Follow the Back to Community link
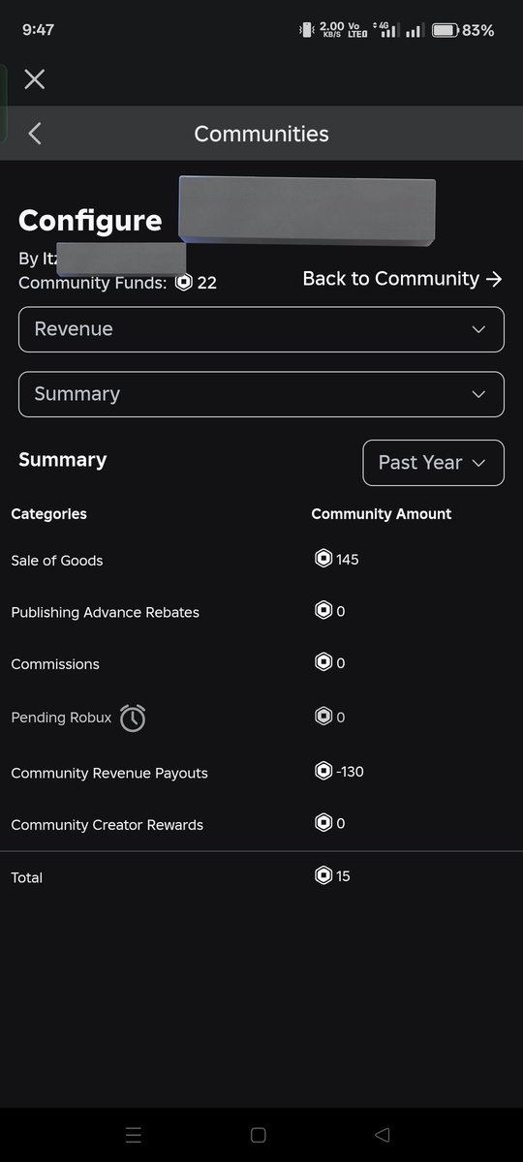The width and height of the screenshot is (523, 1162). 402,279
